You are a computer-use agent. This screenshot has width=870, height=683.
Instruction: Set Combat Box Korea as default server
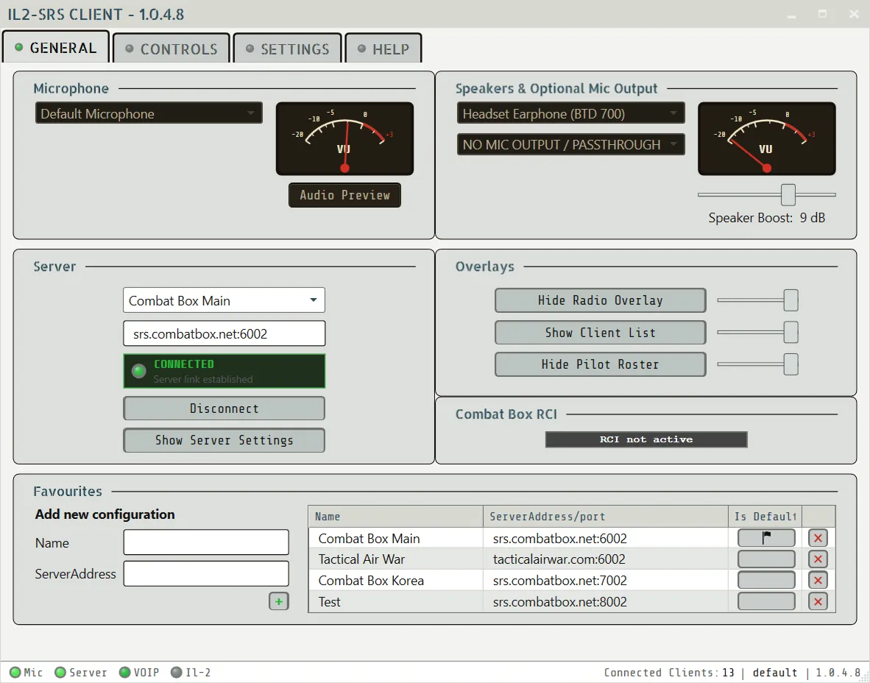tap(766, 581)
